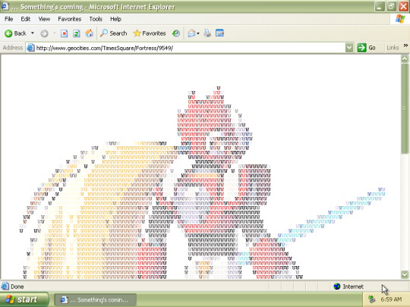The width and height of the screenshot is (410, 307).
Task: Click the scrollbar down arrow
Action: point(405,274)
